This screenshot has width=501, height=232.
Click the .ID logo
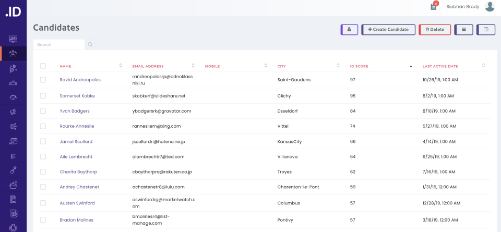click(13, 13)
